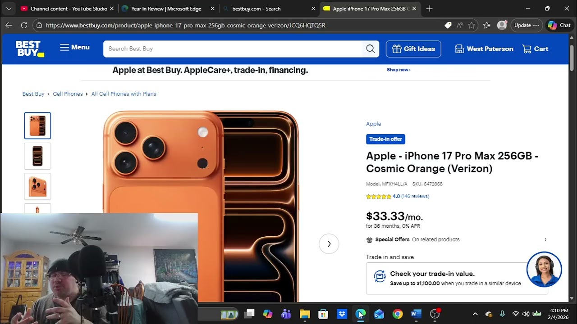This screenshot has width=577, height=324.
Task: Click the Best Buy logo
Action: pos(30,49)
